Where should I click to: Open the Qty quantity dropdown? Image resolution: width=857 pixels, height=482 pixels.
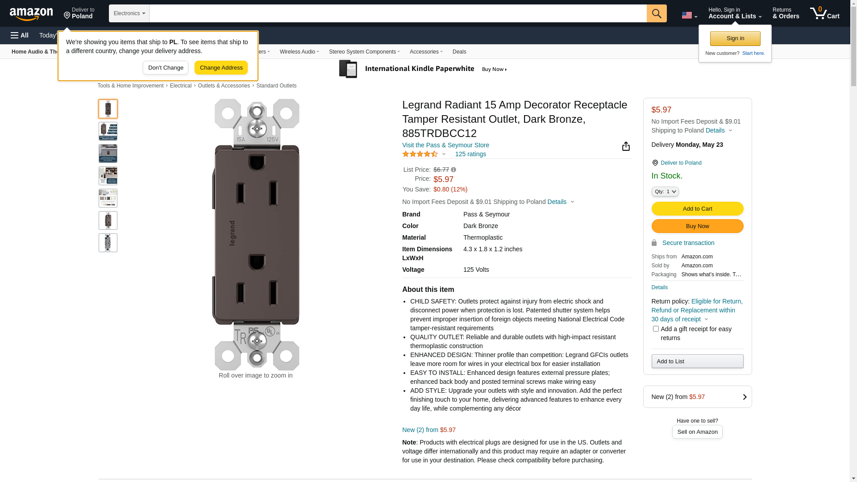coord(665,191)
